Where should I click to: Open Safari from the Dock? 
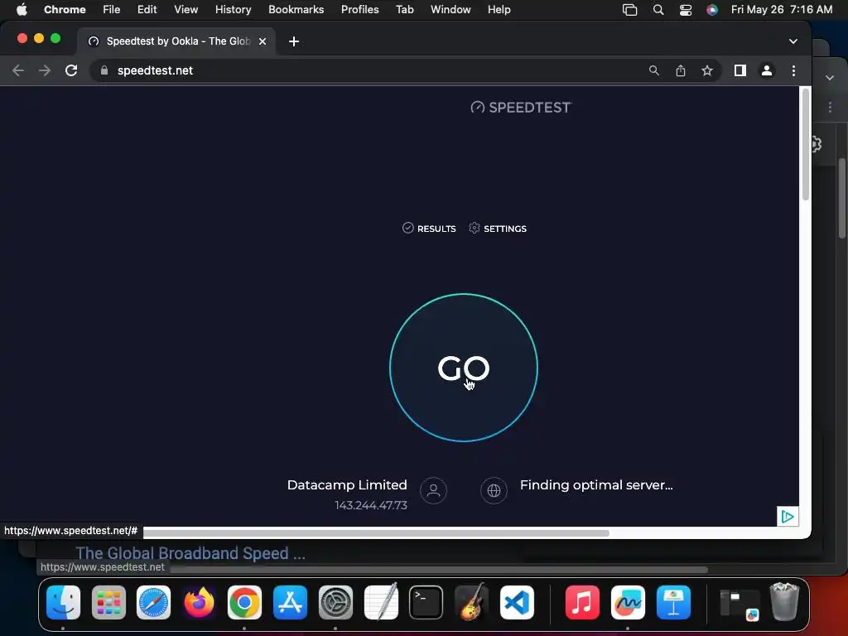pos(153,603)
